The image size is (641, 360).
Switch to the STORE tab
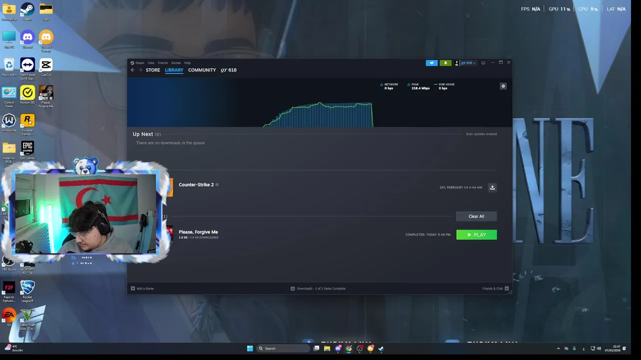pos(153,70)
